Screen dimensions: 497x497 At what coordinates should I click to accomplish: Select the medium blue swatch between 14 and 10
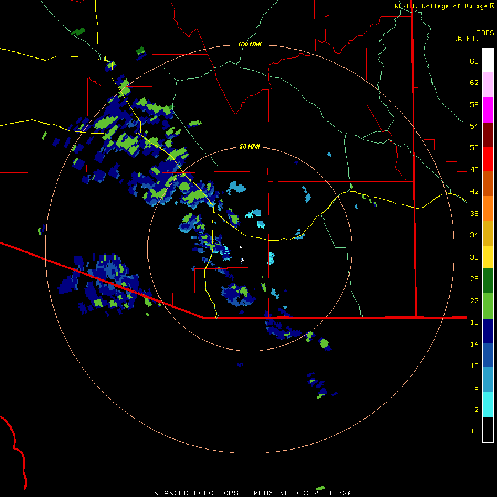488,355
